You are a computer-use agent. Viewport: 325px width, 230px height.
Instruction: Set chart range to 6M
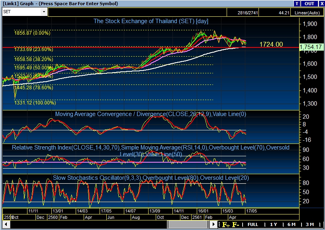click(x=292, y=224)
